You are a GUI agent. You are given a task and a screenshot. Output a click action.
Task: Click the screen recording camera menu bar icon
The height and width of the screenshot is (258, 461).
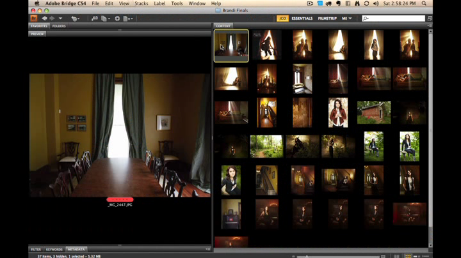[x=310, y=4]
